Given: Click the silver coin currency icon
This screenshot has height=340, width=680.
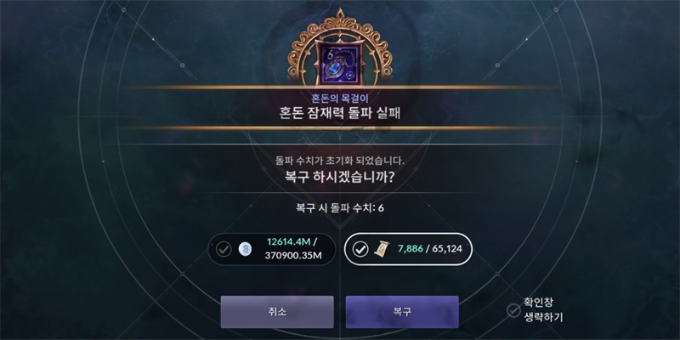Looking at the screenshot, I should [x=245, y=249].
